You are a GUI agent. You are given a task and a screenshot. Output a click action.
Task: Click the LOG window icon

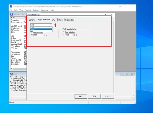tap(11, 74)
